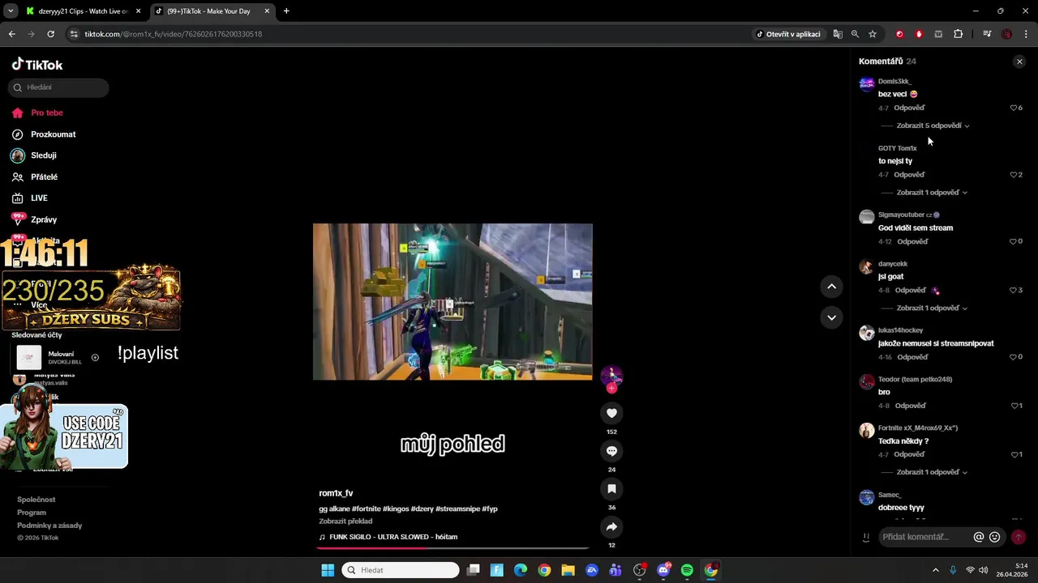This screenshot has width=1038, height=583.
Task: Go to previous video with up arrow
Action: (x=831, y=287)
